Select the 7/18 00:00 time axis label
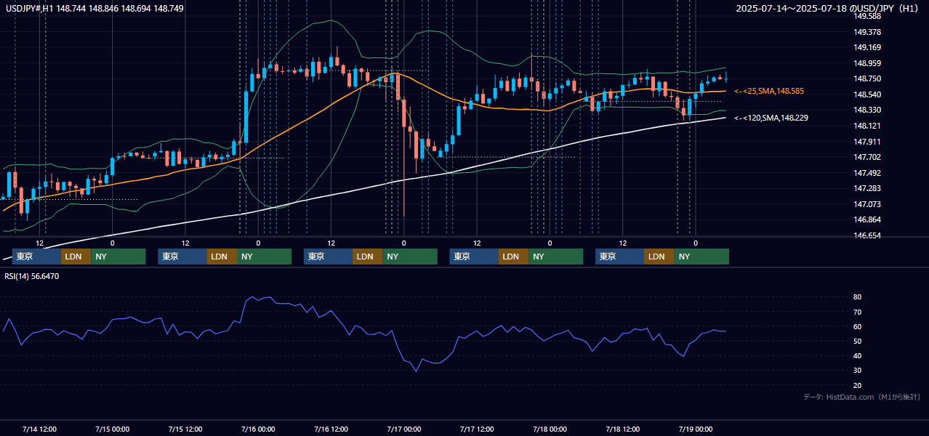Viewport: 929px width, 436px height. coord(550,429)
